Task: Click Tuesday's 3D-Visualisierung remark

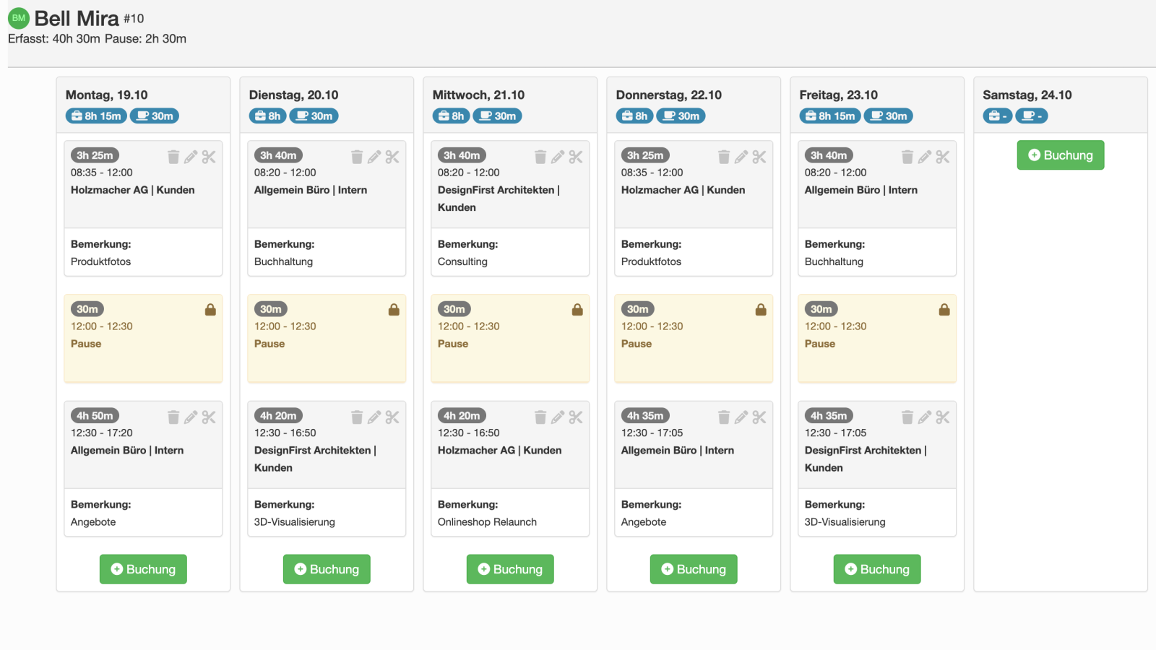Action: 295,521
